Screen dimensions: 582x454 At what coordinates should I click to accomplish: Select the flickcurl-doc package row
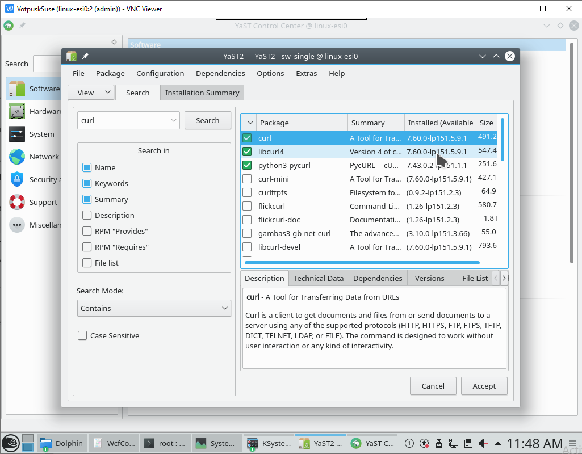(369, 220)
